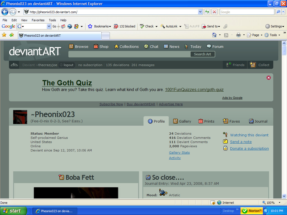Screen dimensions: 287x215
Task: Switch to the Faves tab
Action: point(231,121)
